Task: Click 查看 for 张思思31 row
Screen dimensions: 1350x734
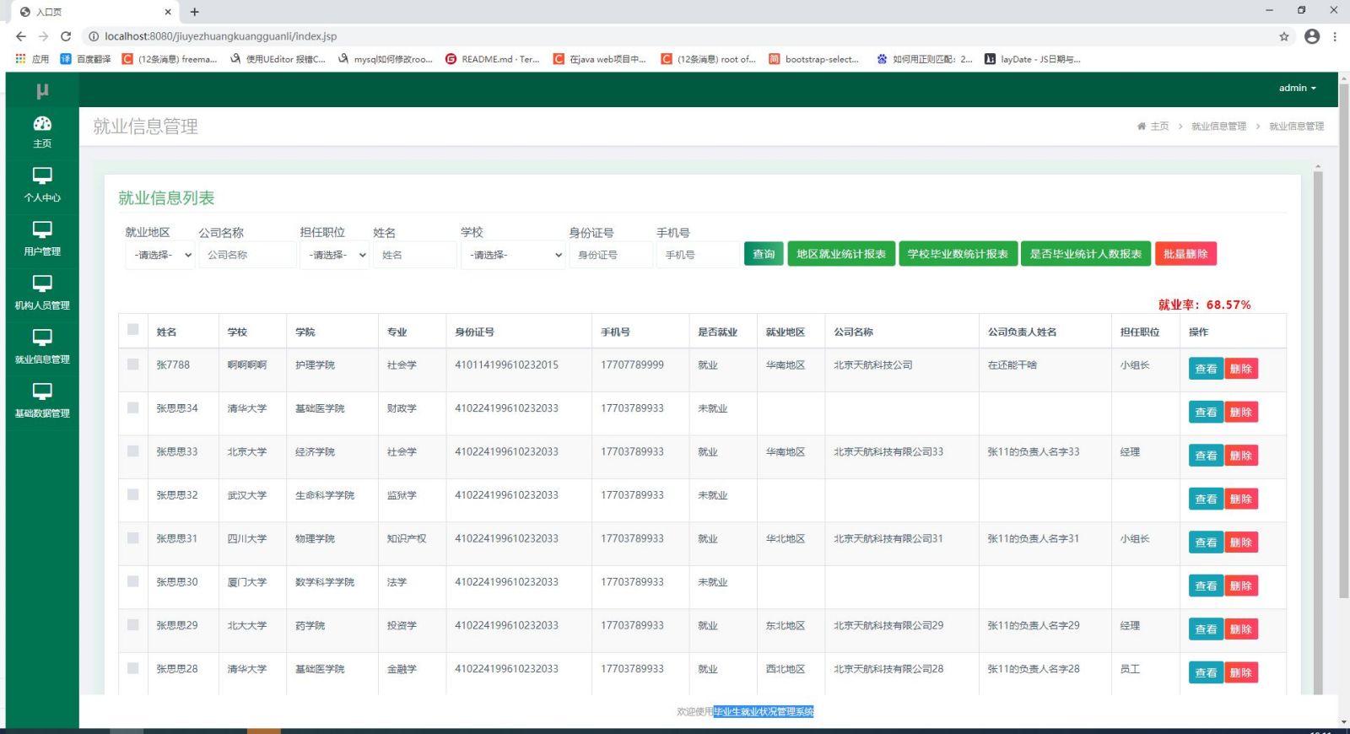Action: [1206, 542]
